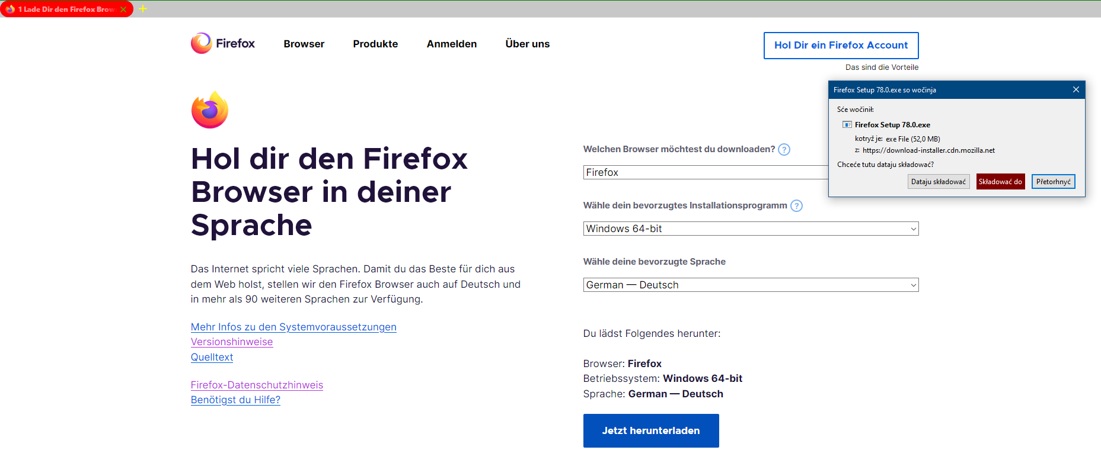Open the Über uns menu
The image size is (1101, 450).
click(528, 44)
